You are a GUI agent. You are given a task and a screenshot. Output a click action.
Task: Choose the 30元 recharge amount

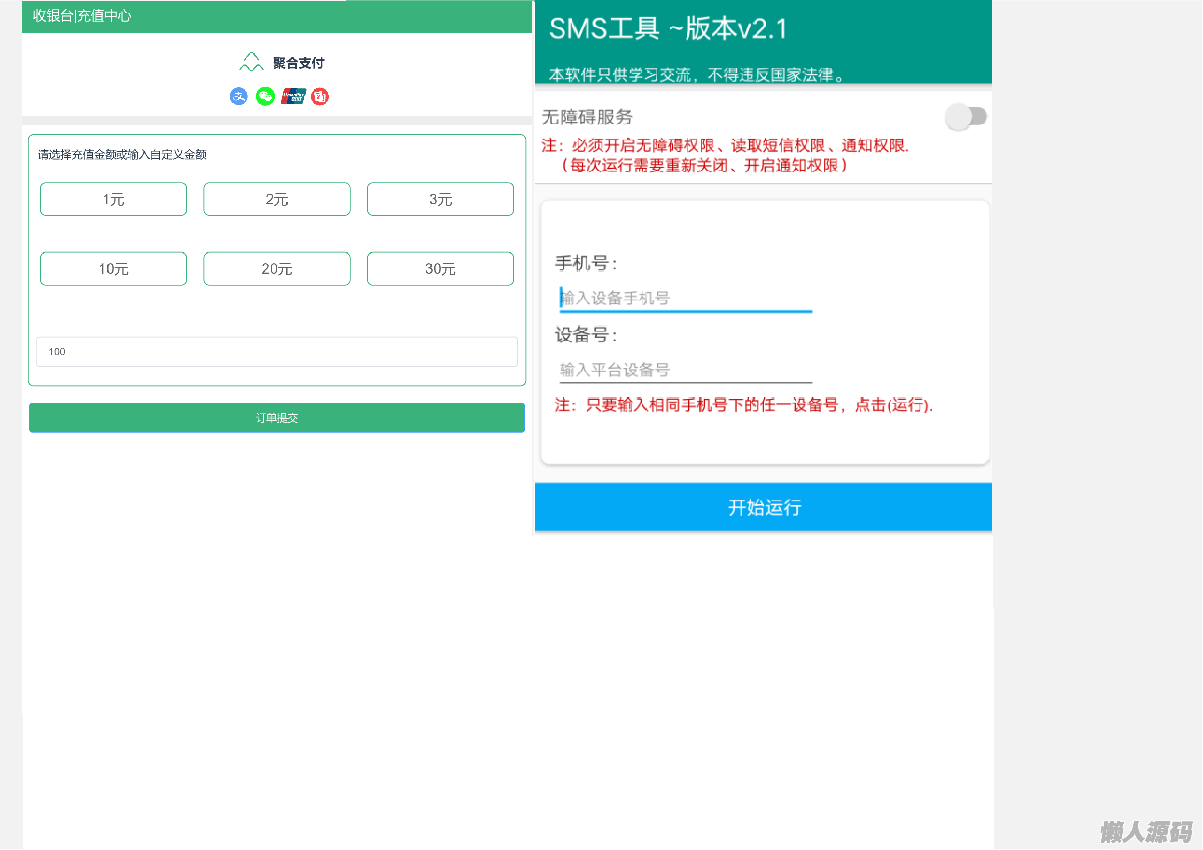point(440,268)
